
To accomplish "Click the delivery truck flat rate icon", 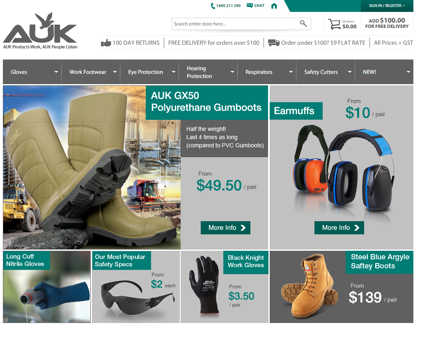I will [x=274, y=43].
